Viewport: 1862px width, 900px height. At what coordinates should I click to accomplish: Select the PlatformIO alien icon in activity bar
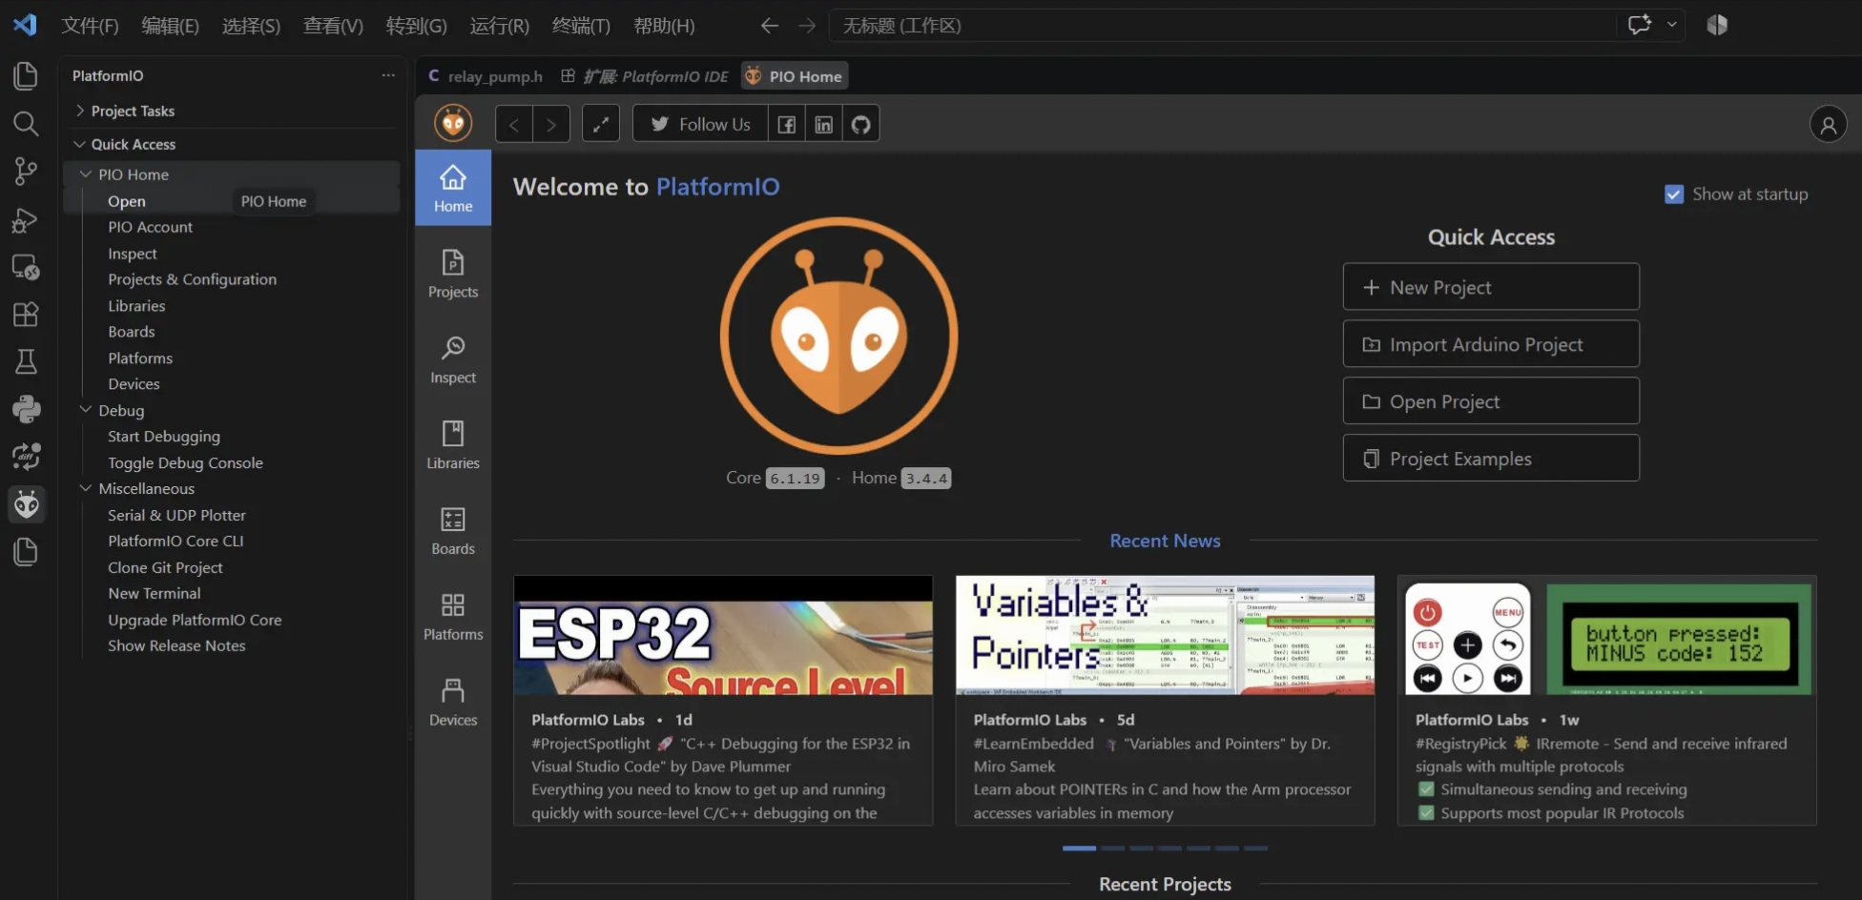click(x=26, y=504)
